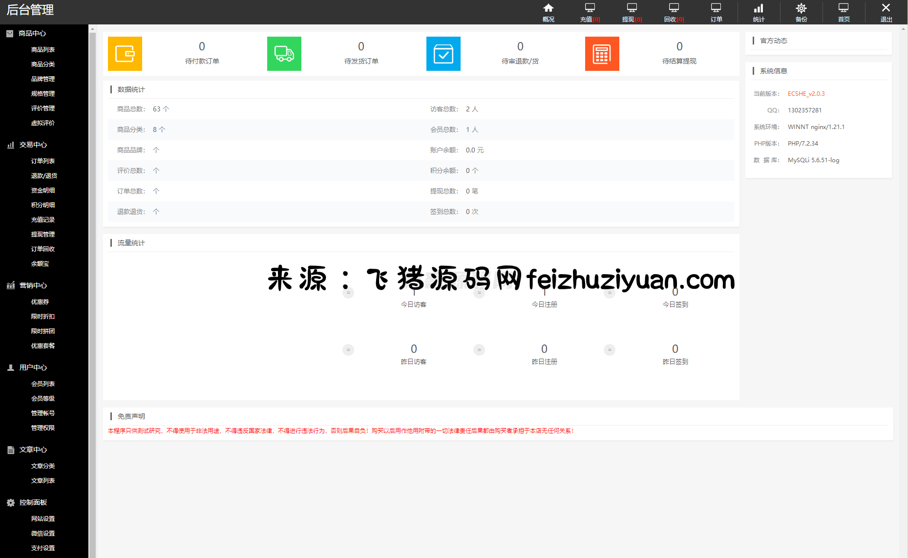Click the 后台管理 title logo

pos(30,10)
